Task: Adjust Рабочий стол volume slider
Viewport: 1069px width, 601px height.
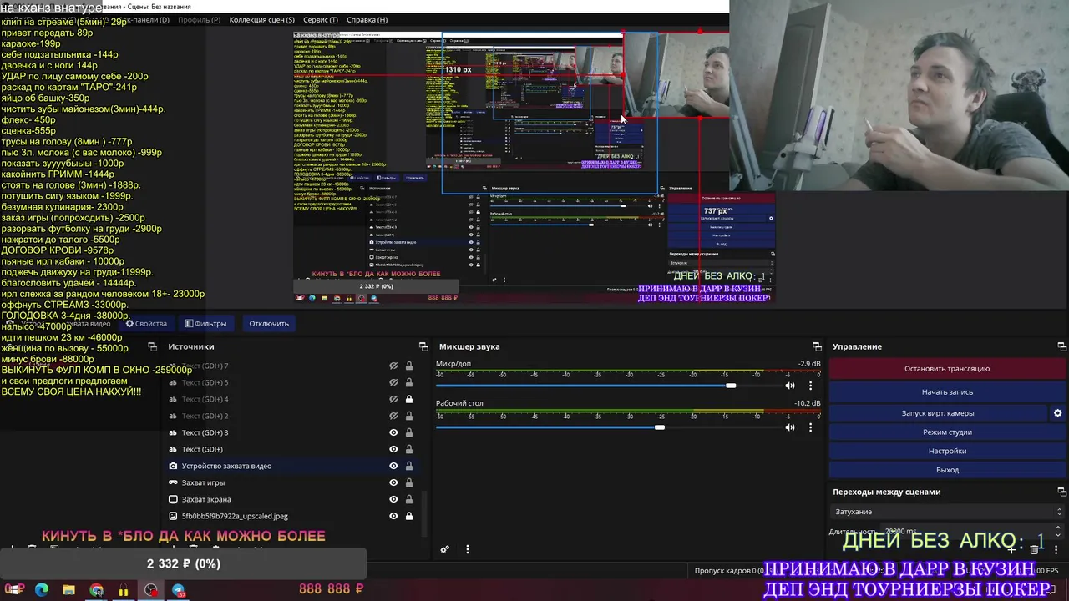Action: [x=660, y=427]
